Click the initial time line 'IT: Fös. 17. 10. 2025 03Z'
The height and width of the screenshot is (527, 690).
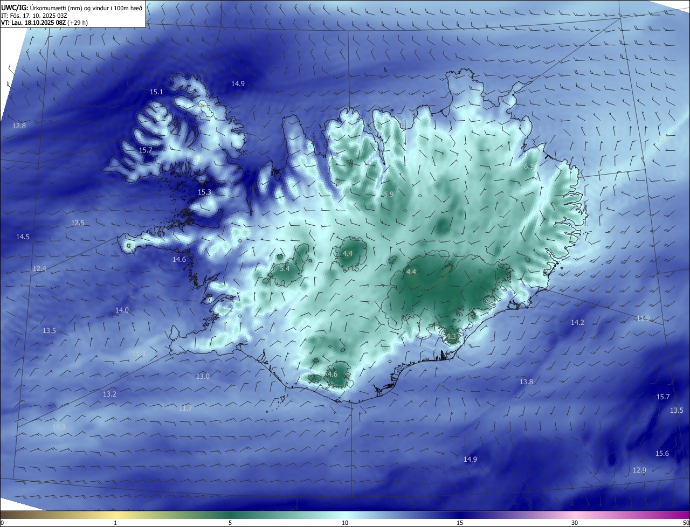click(x=33, y=16)
